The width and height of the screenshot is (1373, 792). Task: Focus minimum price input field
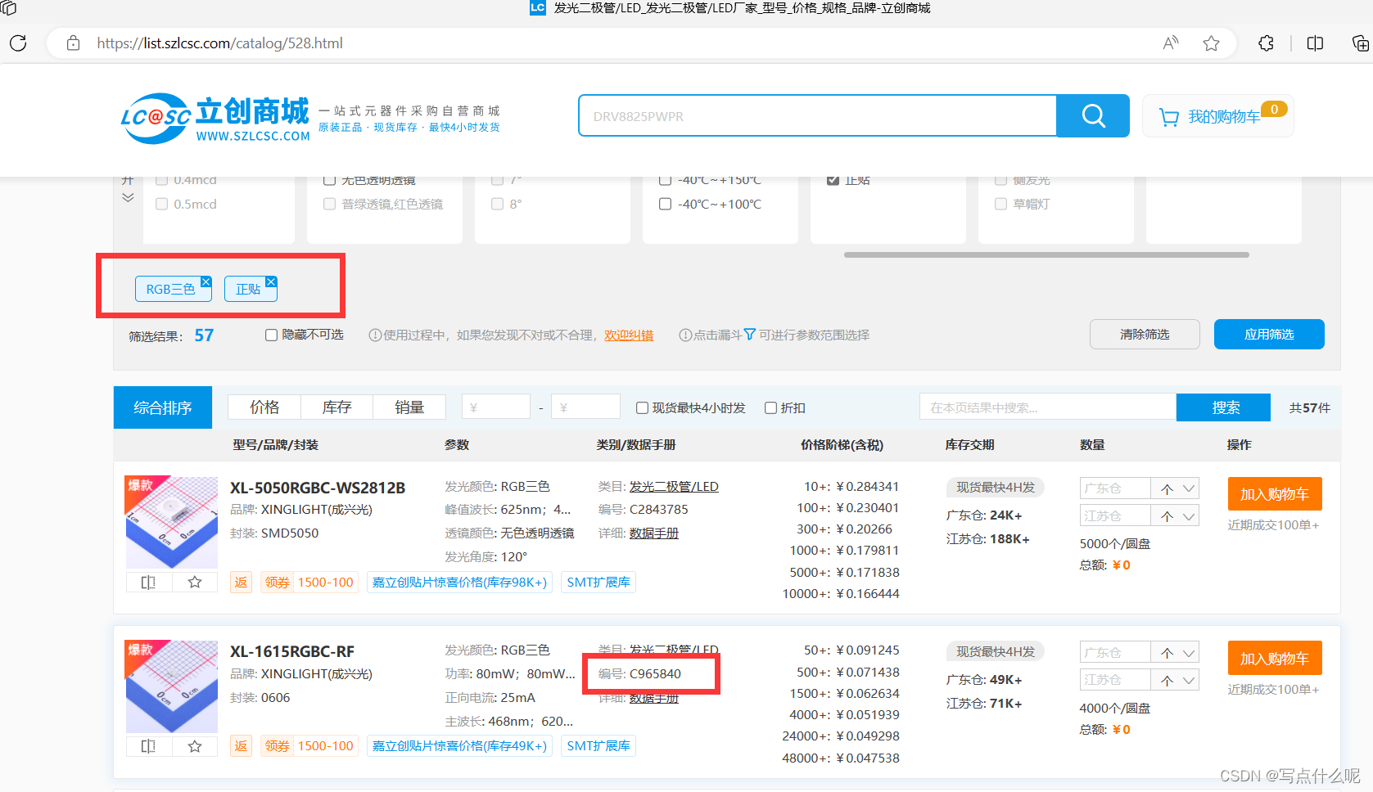[496, 407]
